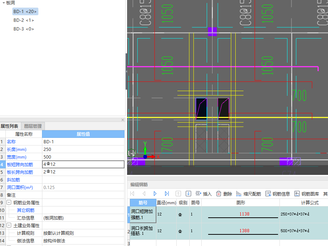This screenshot has width=328, height=246.
Task: Click 筋号 column header
Action: [x=143, y=202]
